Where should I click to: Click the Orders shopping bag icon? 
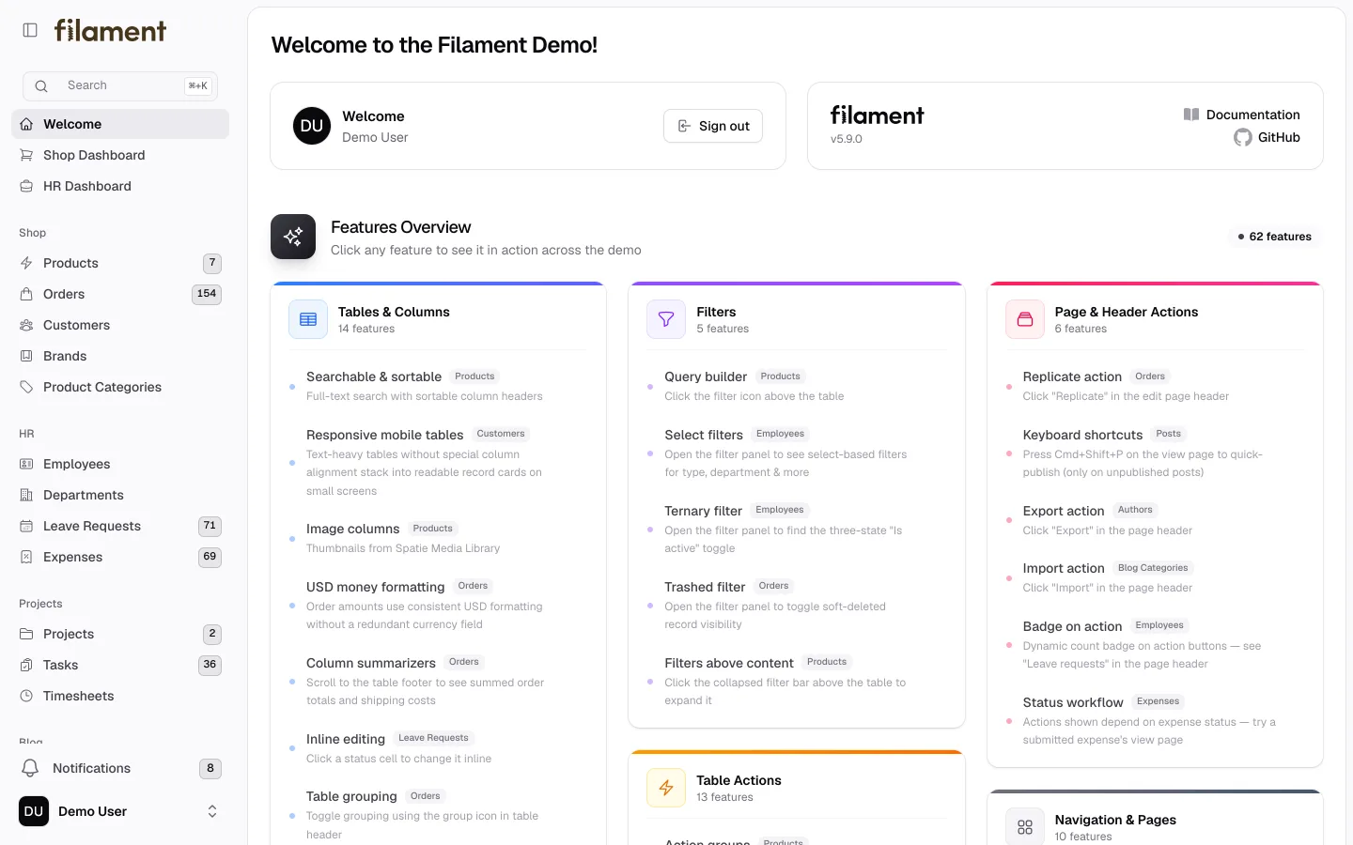(x=26, y=294)
